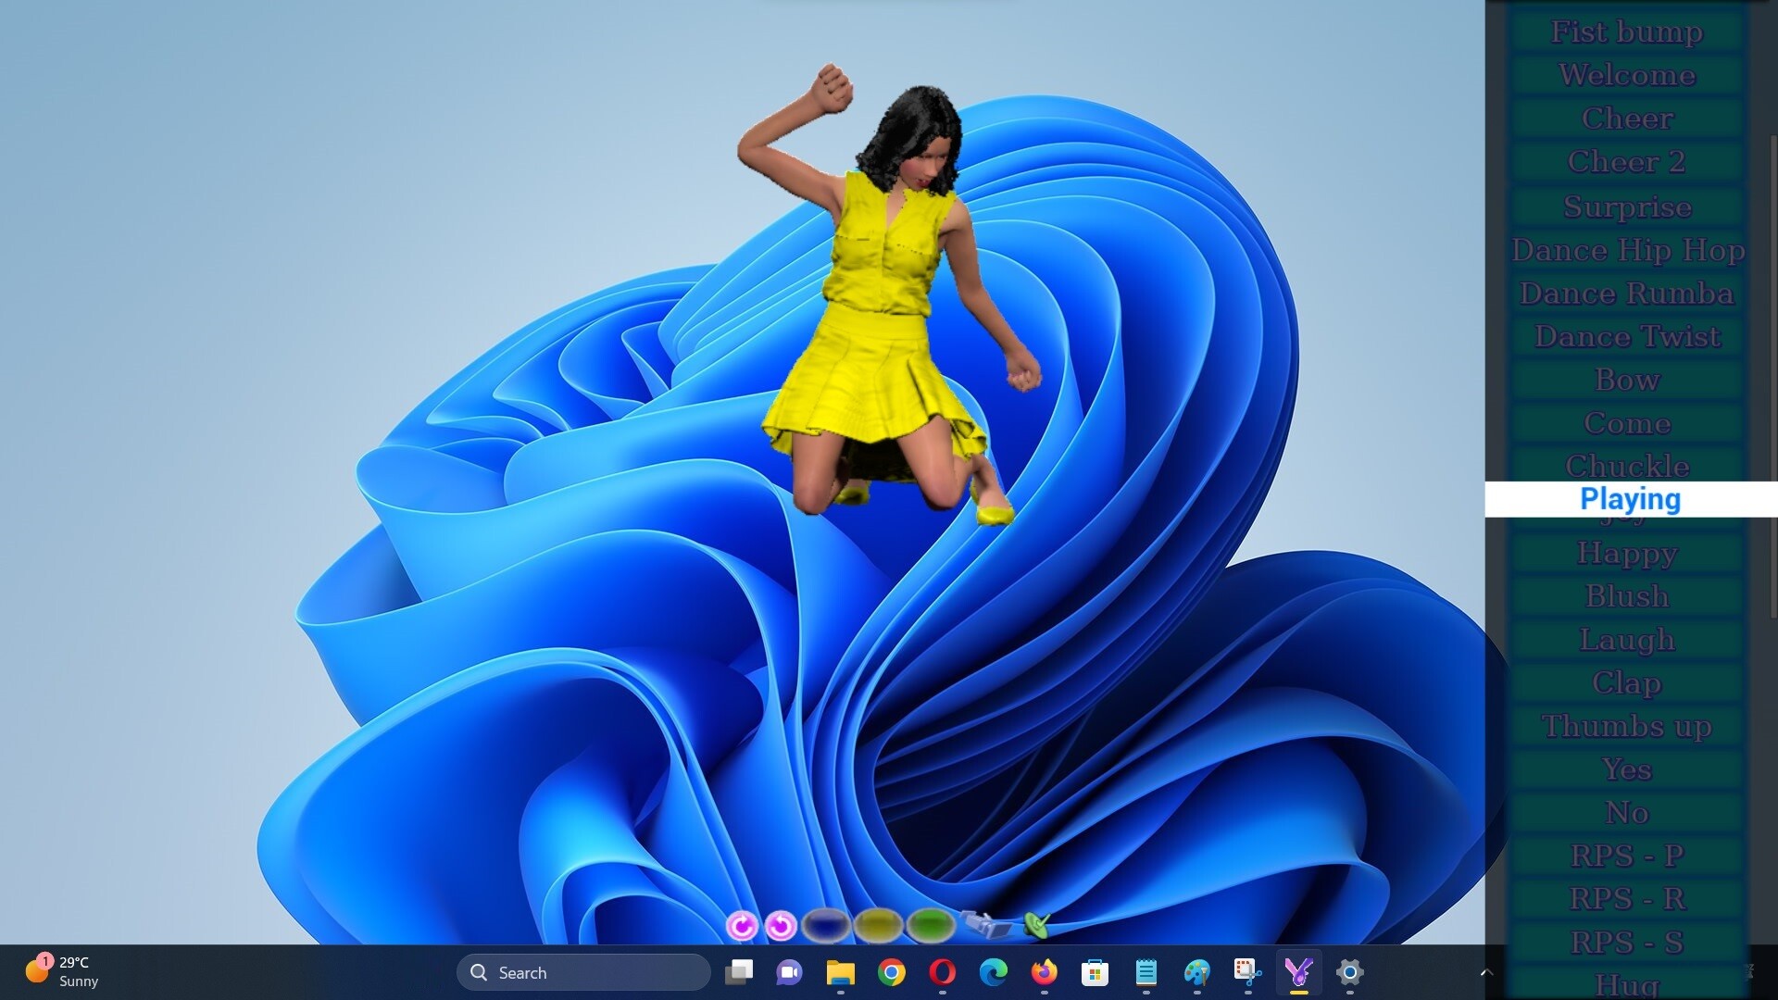The image size is (1778, 1000).
Task: Select the Bow animation
Action: point(1627,380)
